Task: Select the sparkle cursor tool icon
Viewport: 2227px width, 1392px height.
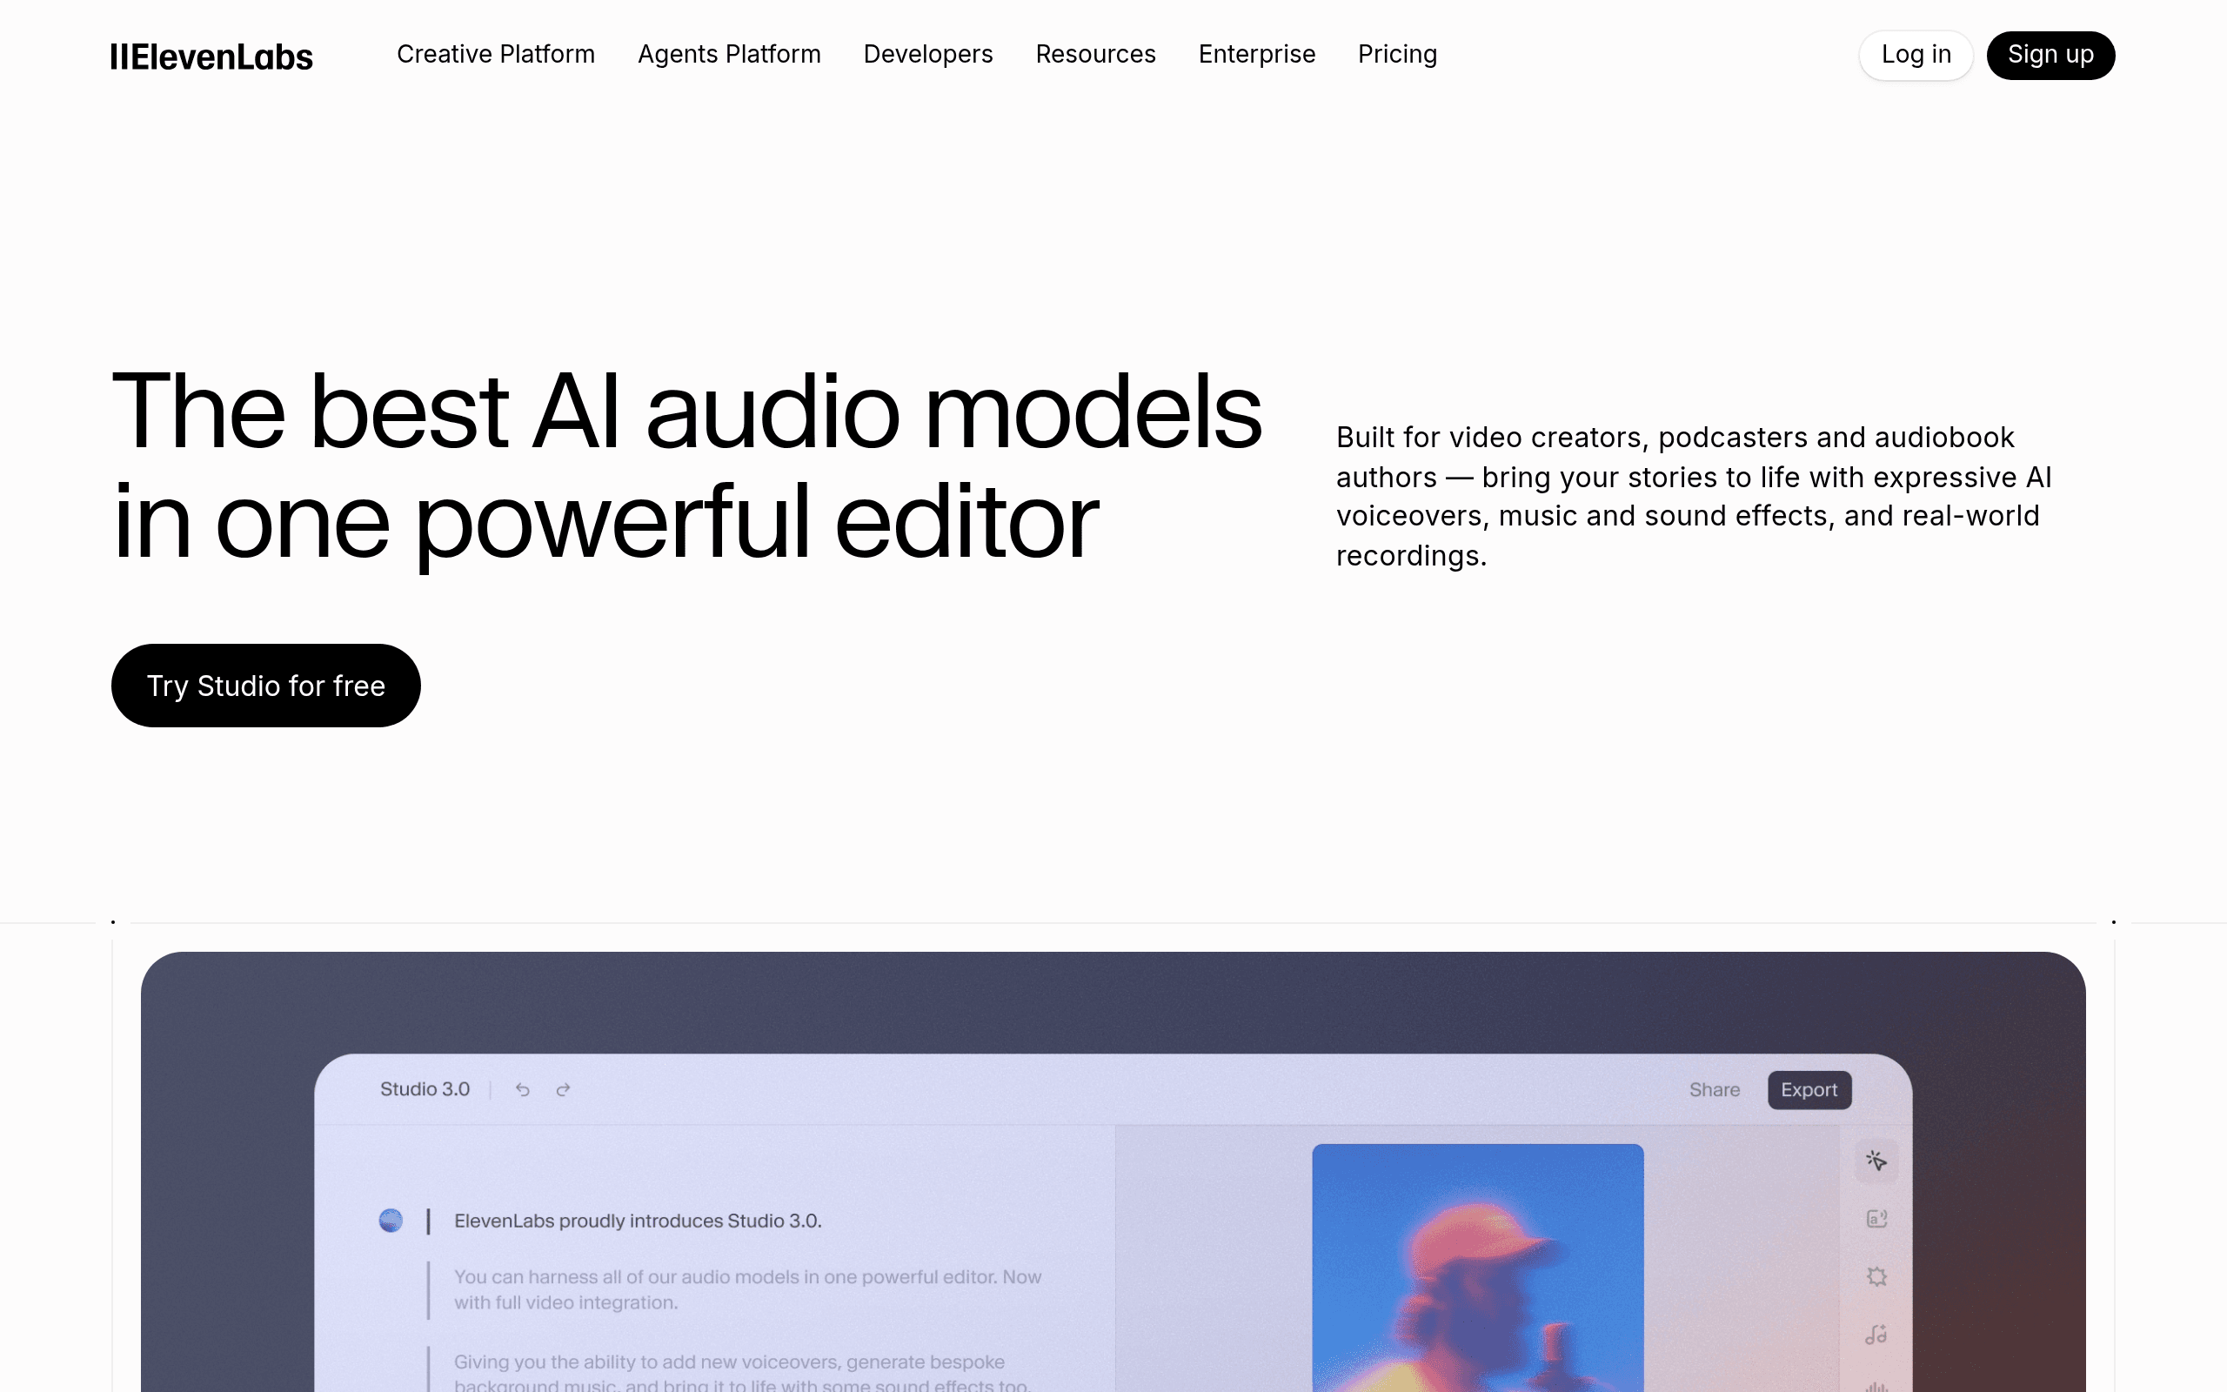Action: 1876,1160
